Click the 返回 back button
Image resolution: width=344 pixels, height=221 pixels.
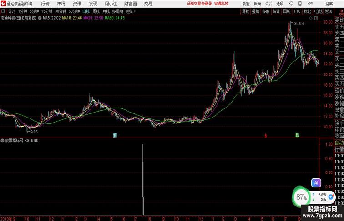329,11
